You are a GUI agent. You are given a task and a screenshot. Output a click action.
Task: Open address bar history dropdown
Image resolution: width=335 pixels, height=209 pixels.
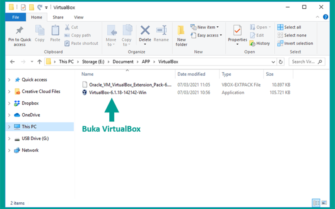[x=273, y=62]
